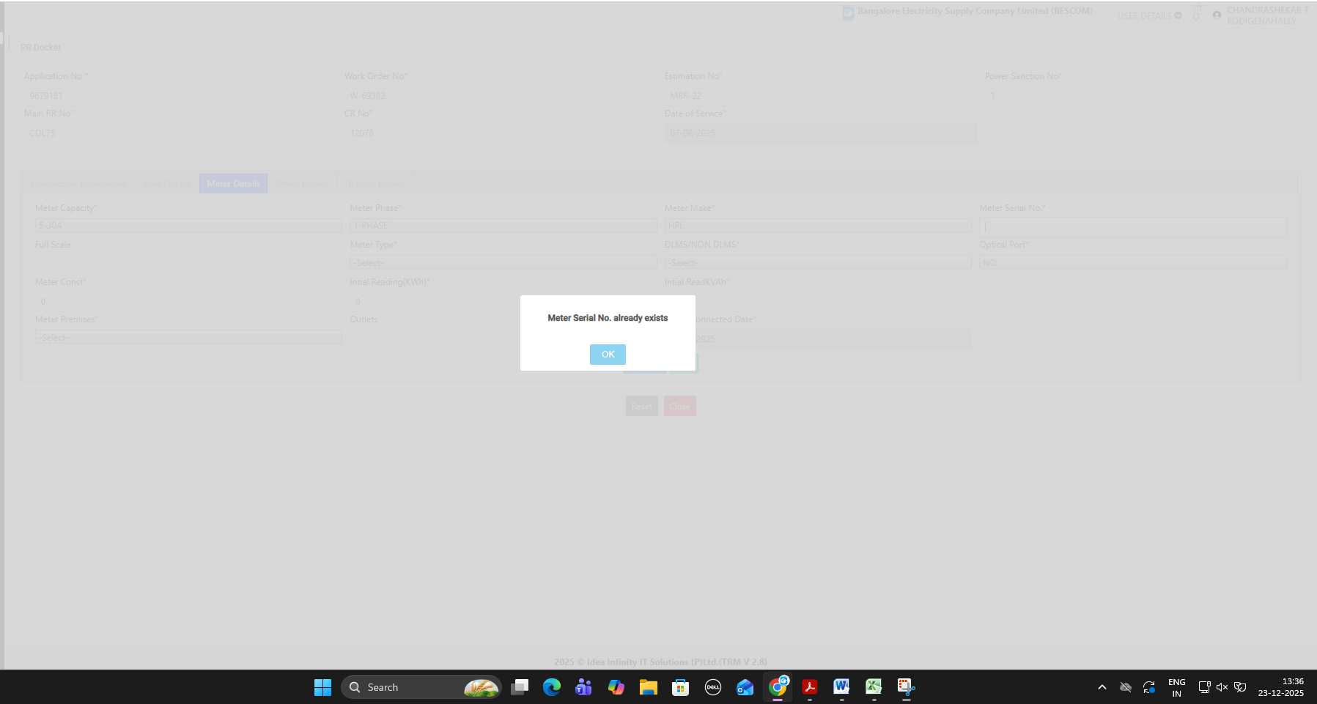Open the notifications bell icon

1196,15
